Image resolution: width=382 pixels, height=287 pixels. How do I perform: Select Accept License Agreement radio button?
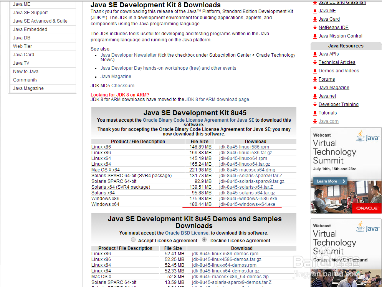[x=133, y=240]
